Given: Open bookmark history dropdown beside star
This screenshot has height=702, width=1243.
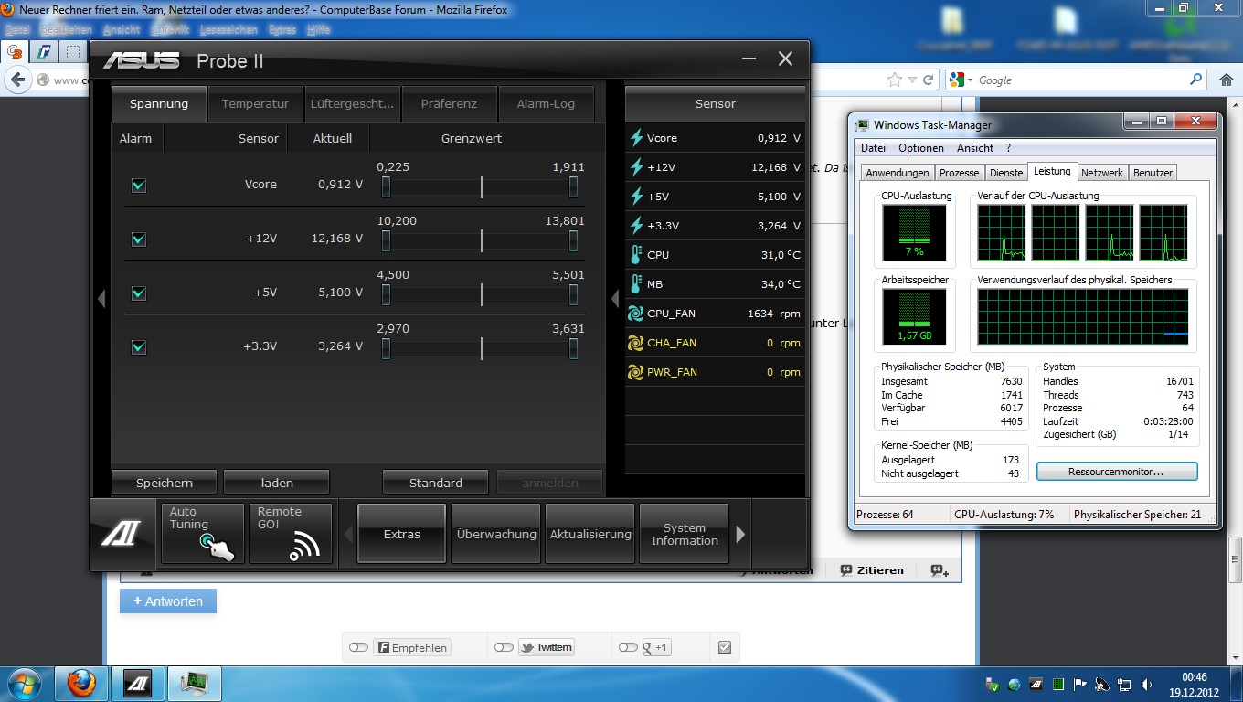Looking at the screenshot, I should tap(913, 80).
